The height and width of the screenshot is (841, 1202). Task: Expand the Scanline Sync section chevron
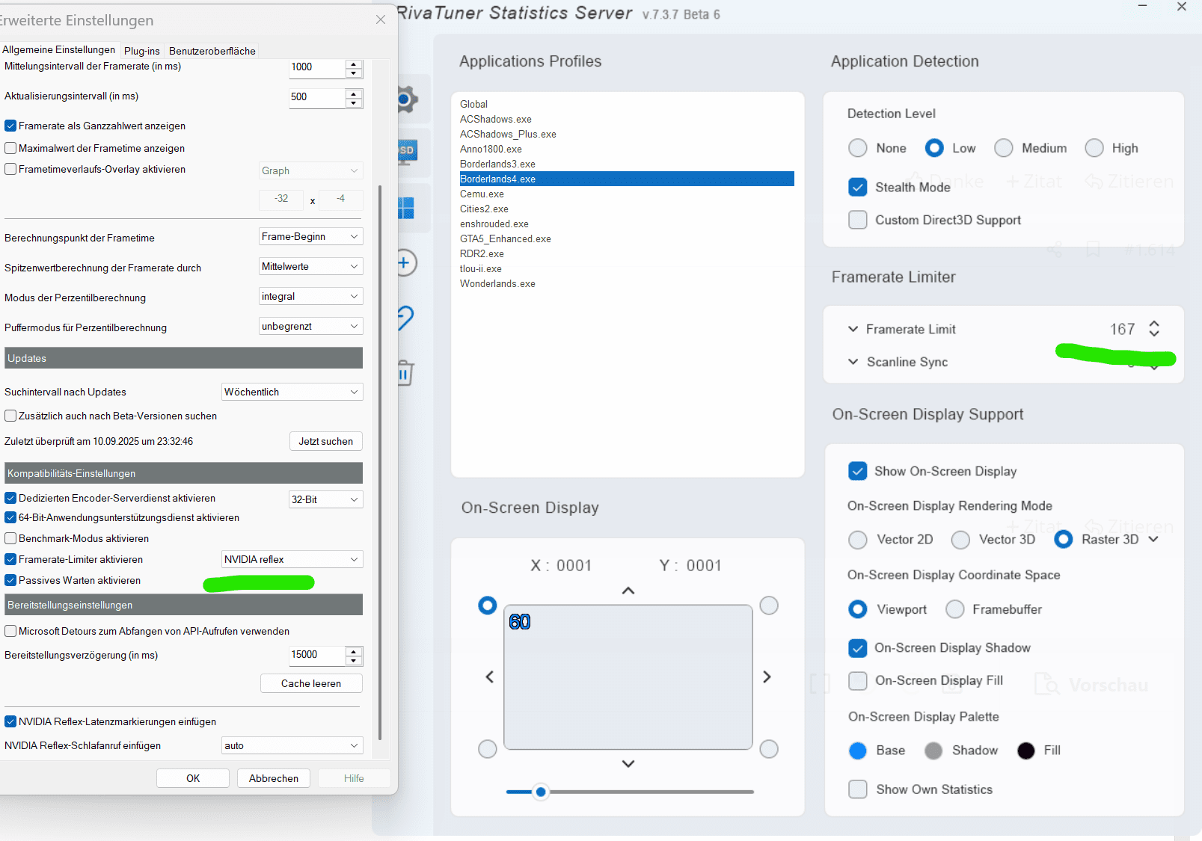853,362
